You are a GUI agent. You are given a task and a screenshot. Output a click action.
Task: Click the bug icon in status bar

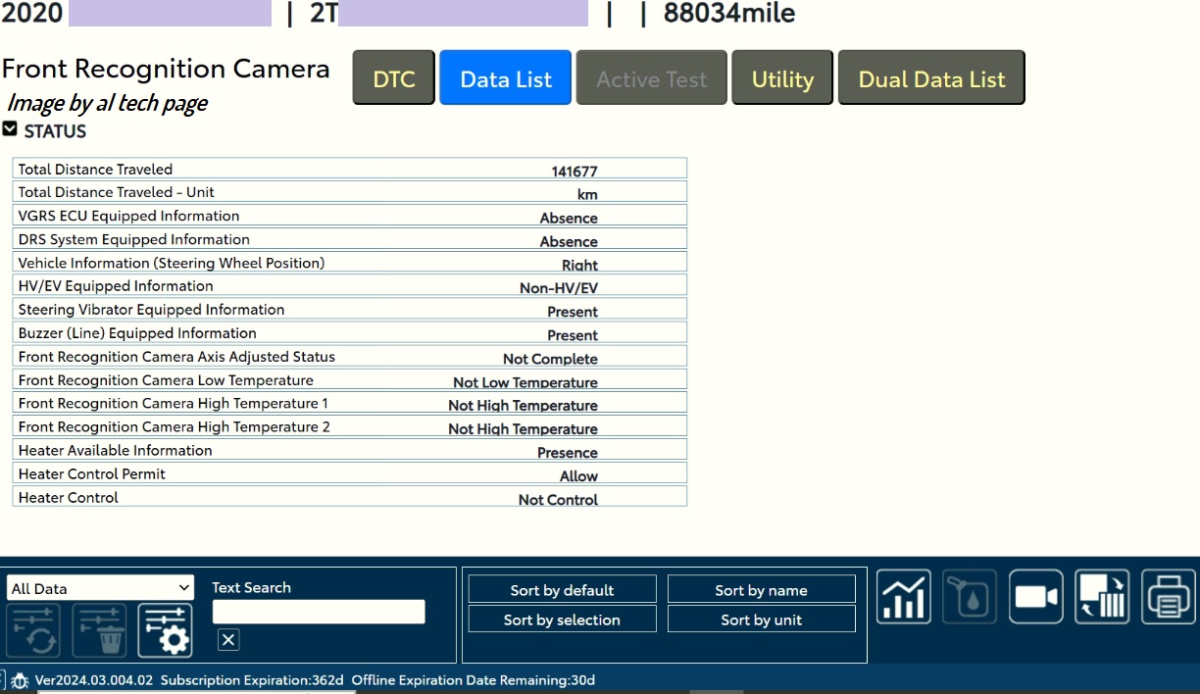click(20, 680)
